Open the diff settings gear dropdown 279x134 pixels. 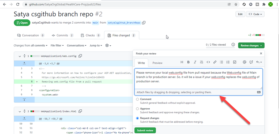pos(108,46)
